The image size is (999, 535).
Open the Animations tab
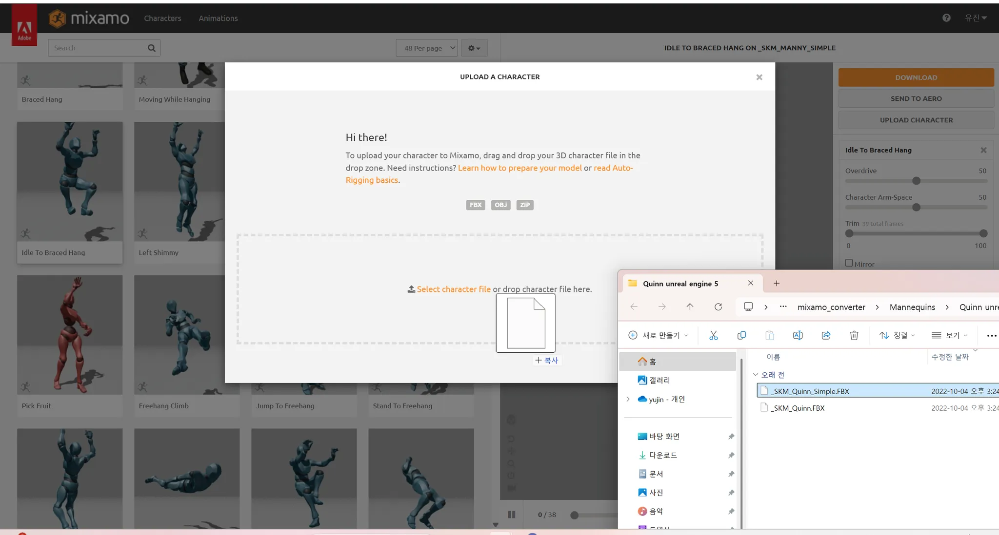click(218, 18)
